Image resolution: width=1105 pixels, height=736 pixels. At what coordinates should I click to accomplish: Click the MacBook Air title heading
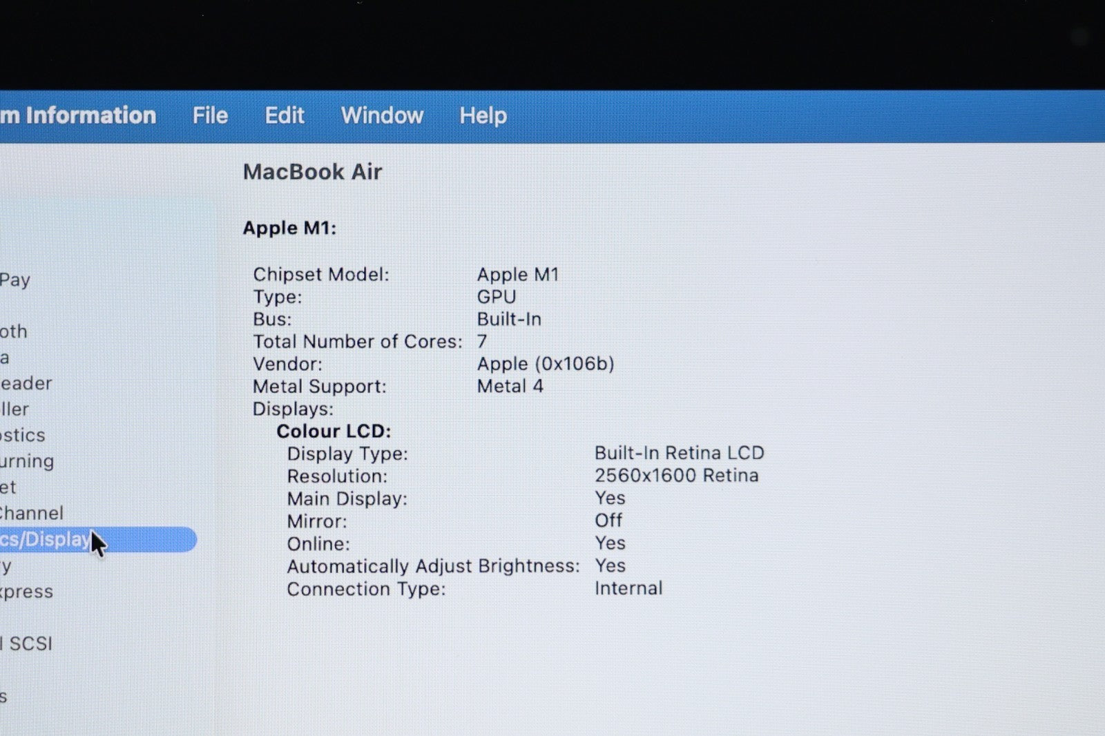coord(312,172)
